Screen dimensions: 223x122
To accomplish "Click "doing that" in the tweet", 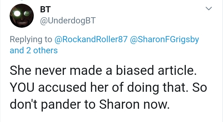I will pos(158,87).
